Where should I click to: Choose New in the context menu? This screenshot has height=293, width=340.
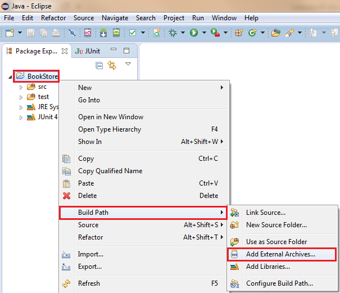pos(144,88)
